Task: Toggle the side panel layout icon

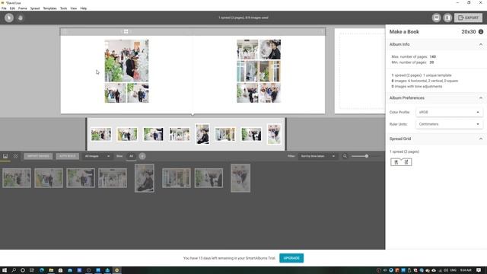Action: [447, 18]
